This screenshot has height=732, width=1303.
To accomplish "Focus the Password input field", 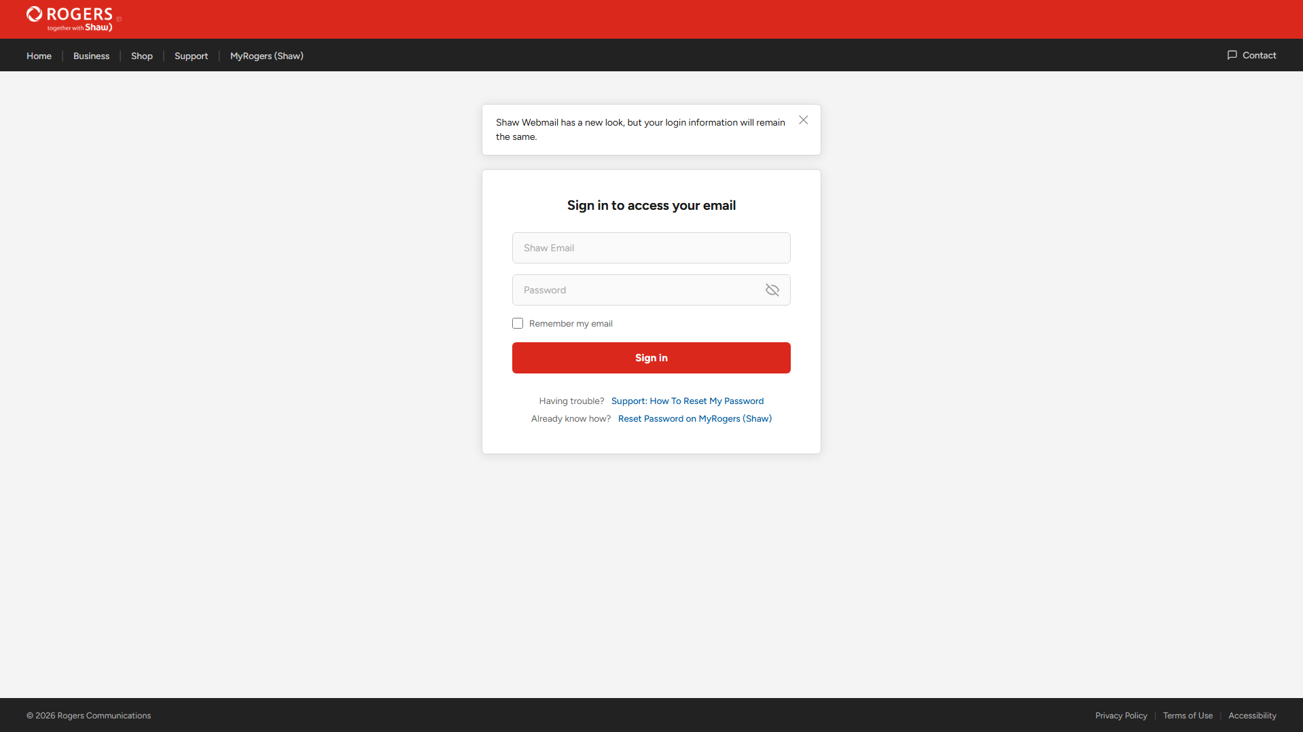I will [651, 290].
